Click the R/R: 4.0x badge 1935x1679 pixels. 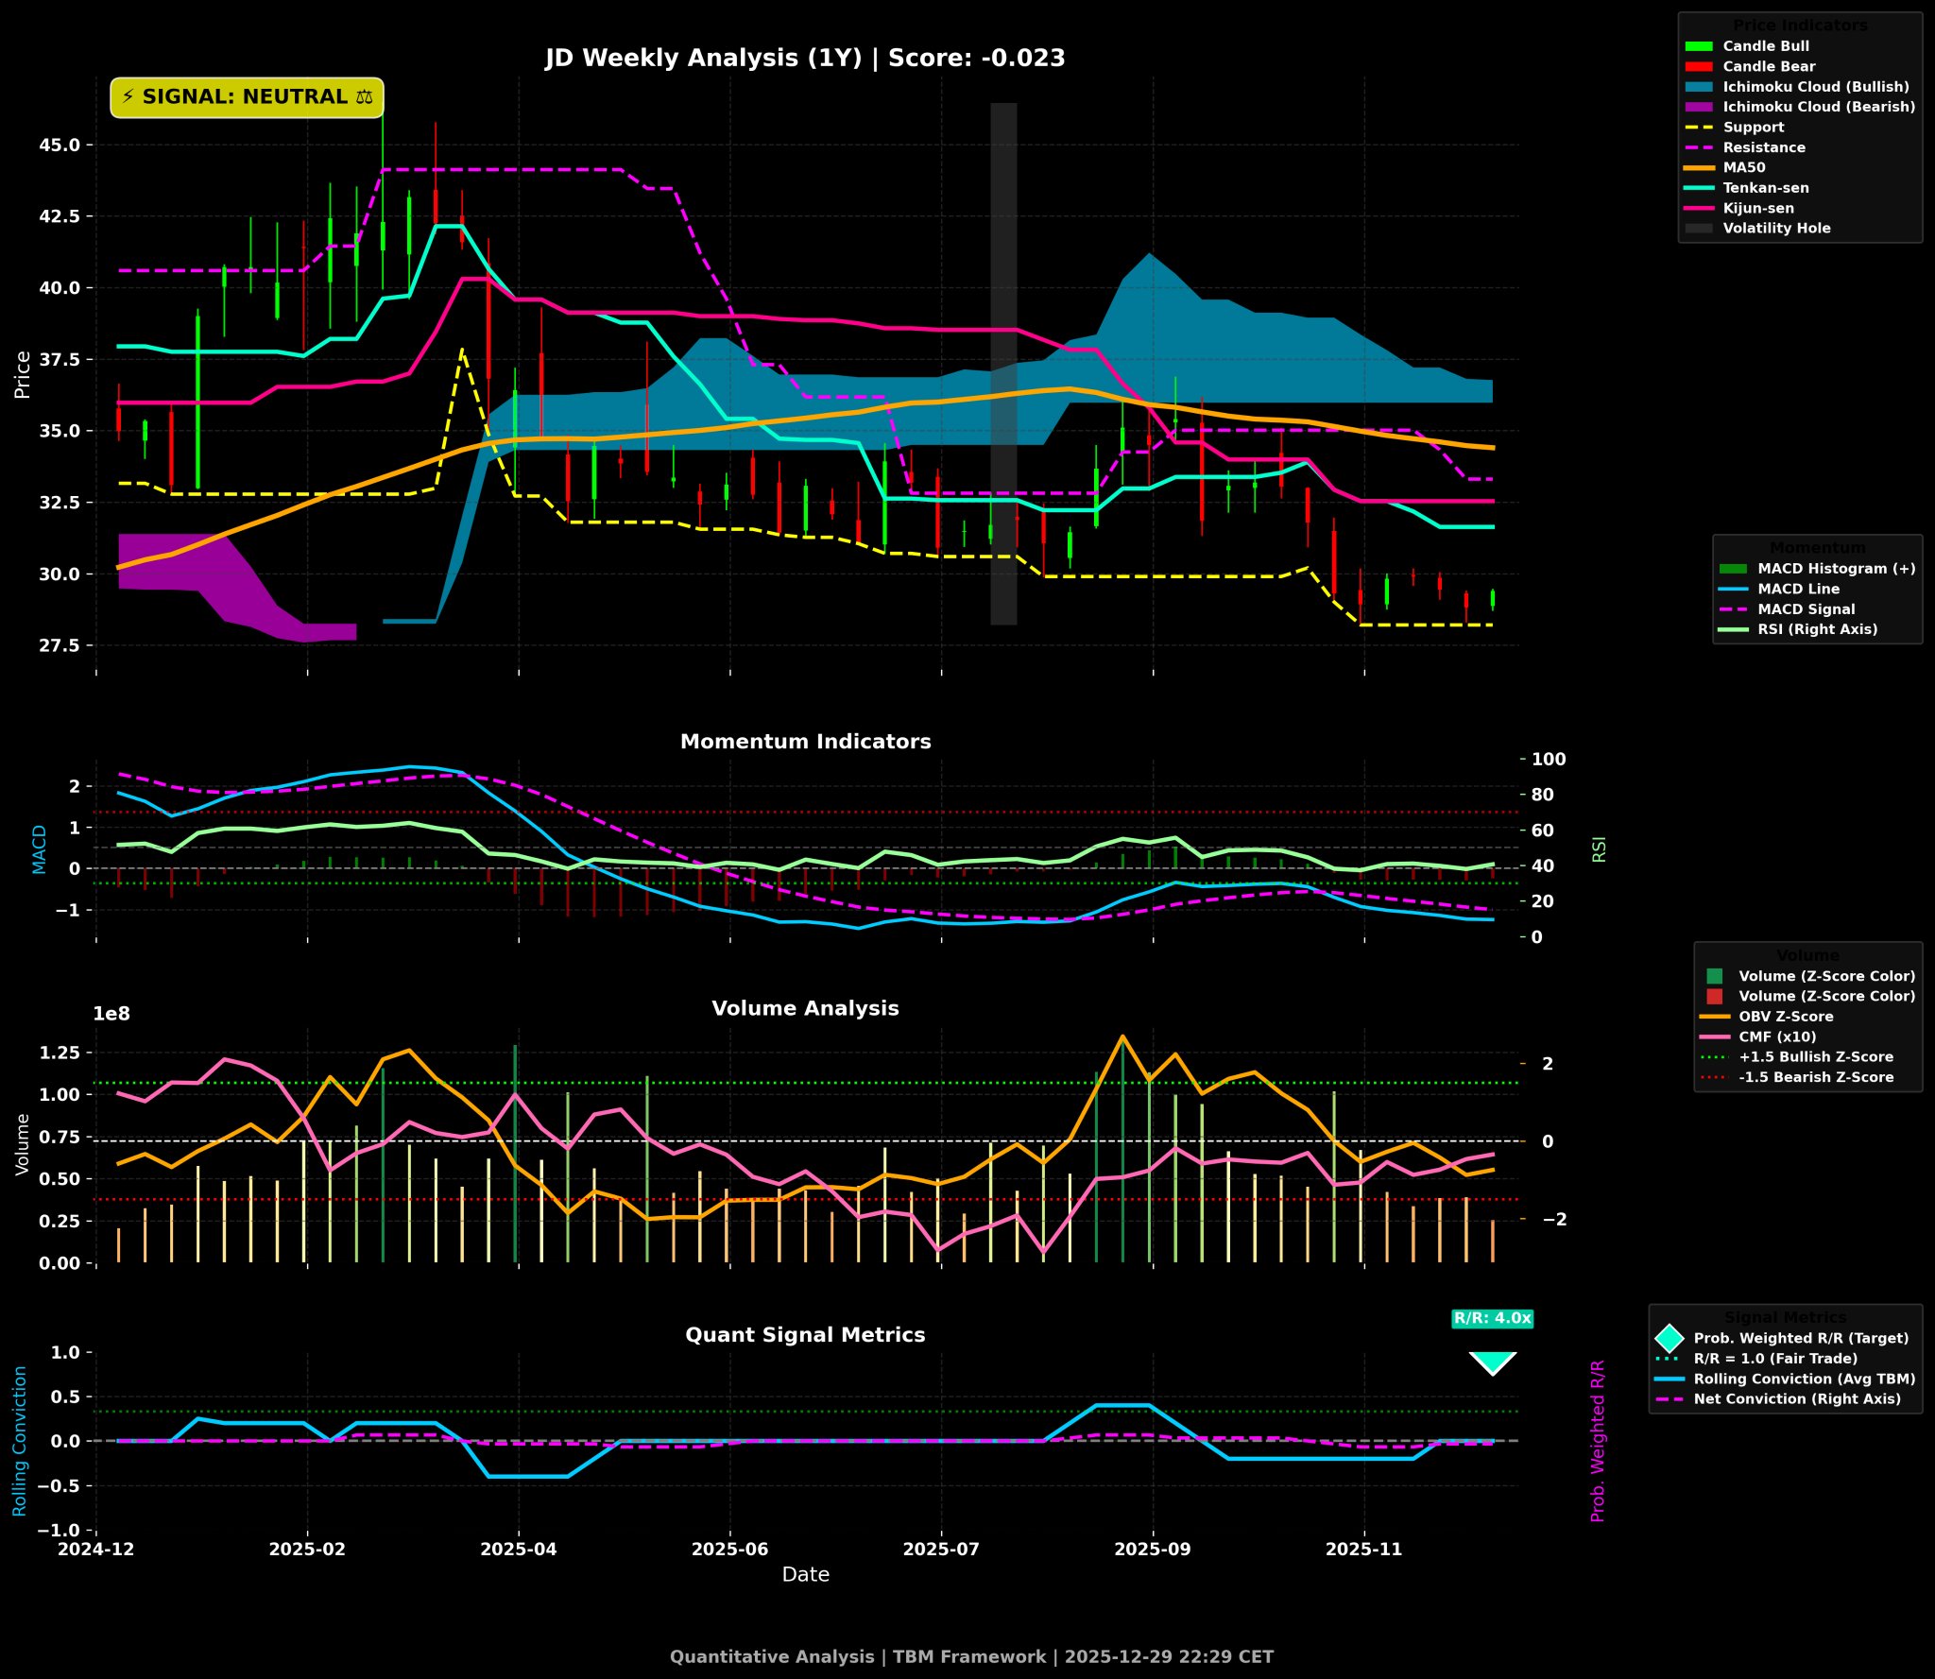pyautogui.click(x=1492, y=1318)
